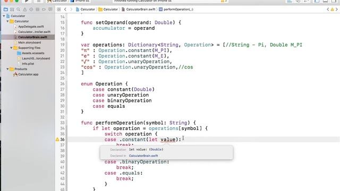Screen dimensions: 340x191
Task: Click the Run play button
Action: [x=27, y=1]
